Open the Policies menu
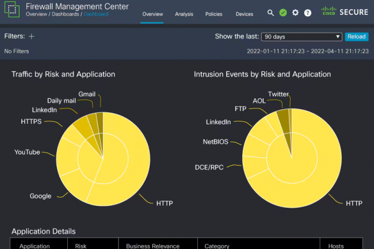The width and height of the screenshot is (374, 249). [x=214, y=14]
